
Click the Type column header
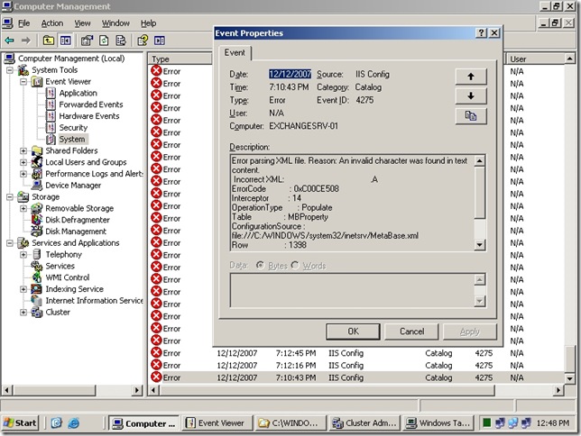click(x=180, y=59)
